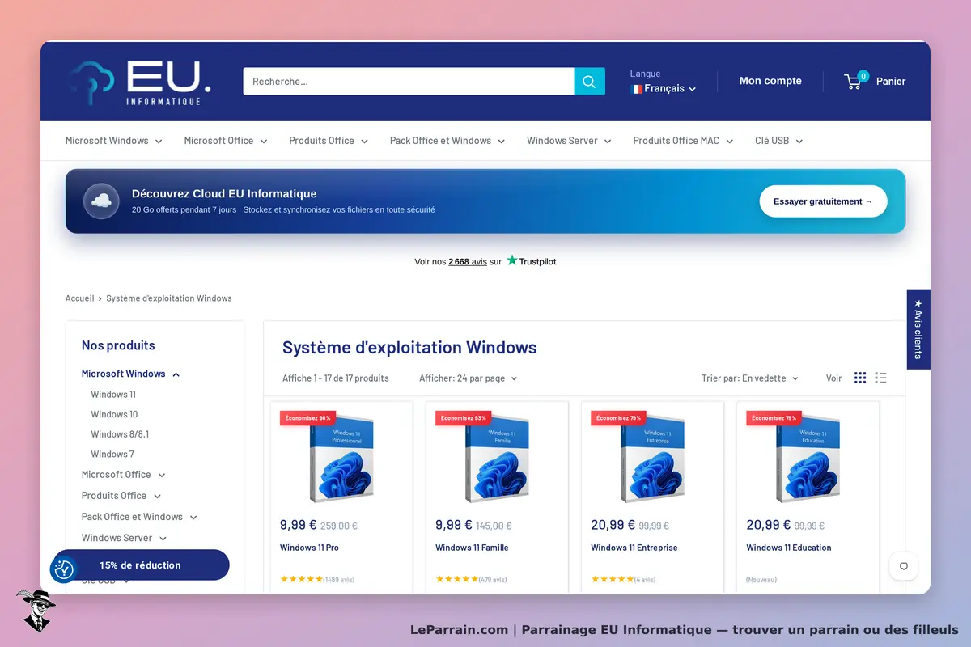Click Système d'exploitation Windows breadcrumb

169,298
